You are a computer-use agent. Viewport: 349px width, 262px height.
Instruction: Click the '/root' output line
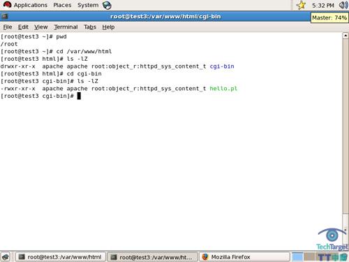tap(9, 44)
